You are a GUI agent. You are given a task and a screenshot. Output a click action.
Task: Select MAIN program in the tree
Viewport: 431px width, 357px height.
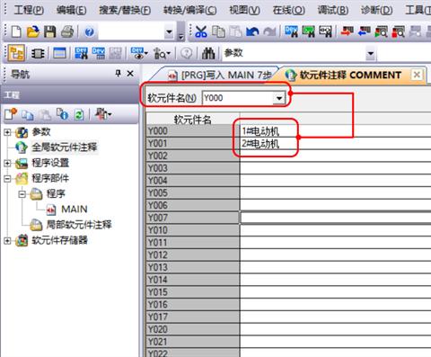[x=75, y=209]
